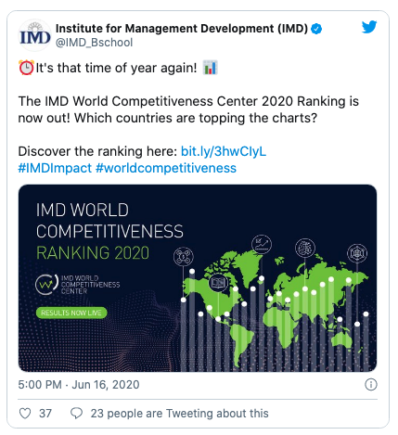Like the tweet with heart icon

(x=25, y=413)
